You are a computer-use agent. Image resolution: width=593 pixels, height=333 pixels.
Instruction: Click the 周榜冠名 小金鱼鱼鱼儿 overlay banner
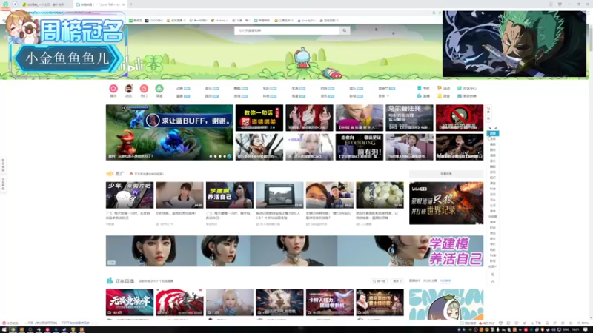pyautogui.click(x=67, y=44)
